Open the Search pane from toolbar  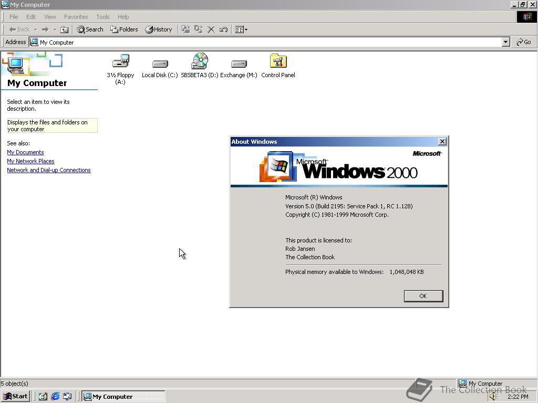click(x=90, y=29)
